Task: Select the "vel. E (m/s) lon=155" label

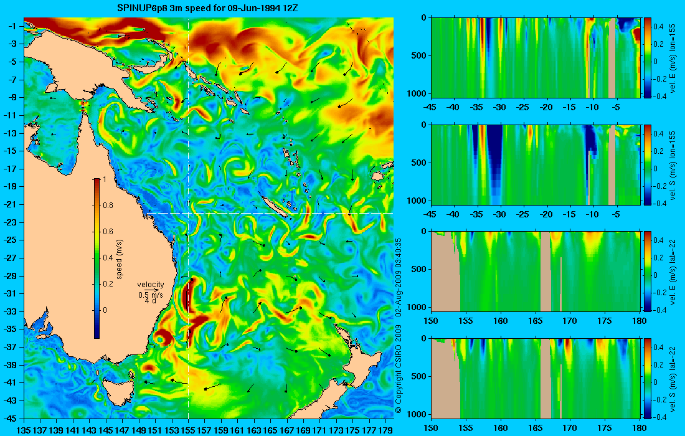Action: coord(673,58)
